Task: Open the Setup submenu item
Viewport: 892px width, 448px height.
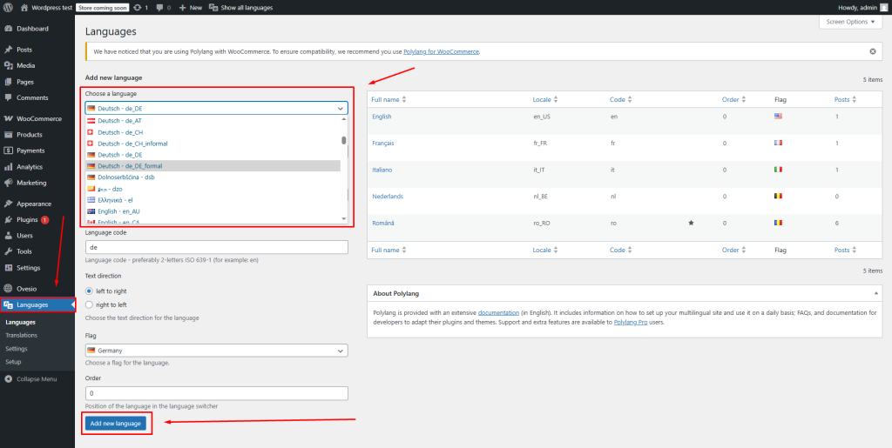Action: (14, 362)
